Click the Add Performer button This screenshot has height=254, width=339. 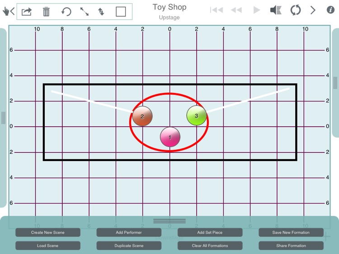pyautogui.click(x=129, y=232)
